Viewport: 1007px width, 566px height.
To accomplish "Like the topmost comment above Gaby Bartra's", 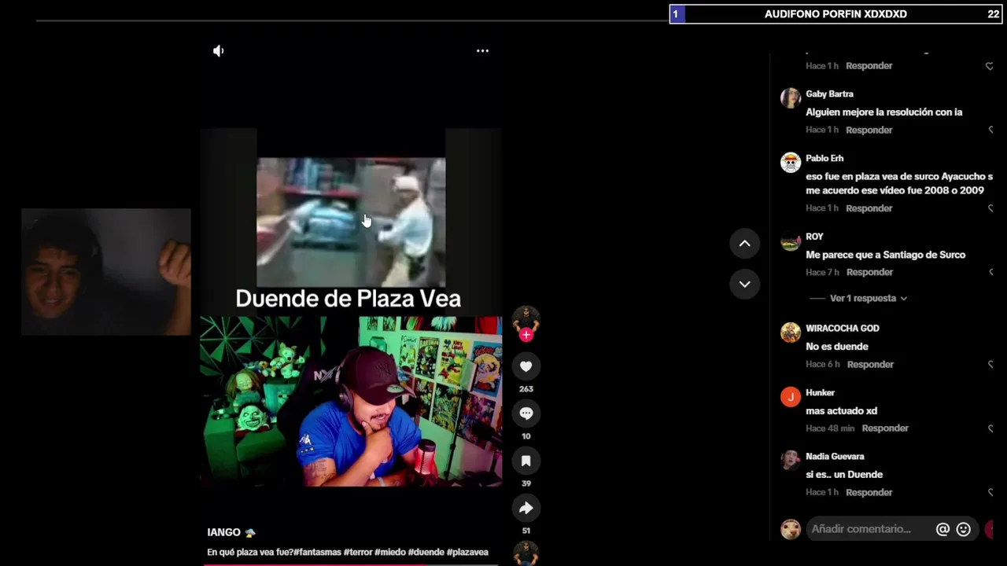I will pos(990,66).
